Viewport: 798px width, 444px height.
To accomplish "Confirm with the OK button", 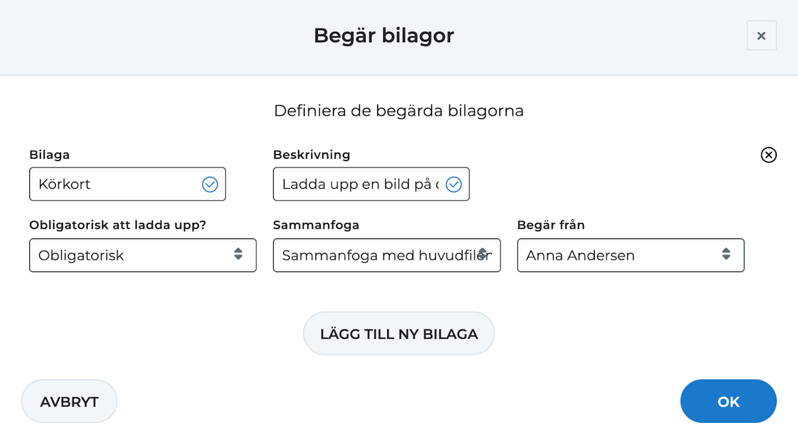I will click(x=728, y=402).
